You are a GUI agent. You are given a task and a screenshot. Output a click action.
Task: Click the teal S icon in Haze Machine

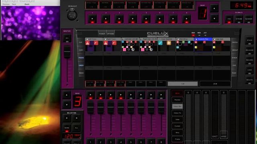pyautogui.click(x=160, y=43)
